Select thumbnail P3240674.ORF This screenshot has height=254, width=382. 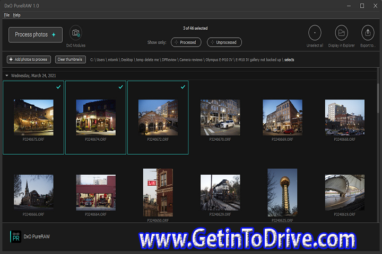95,117
